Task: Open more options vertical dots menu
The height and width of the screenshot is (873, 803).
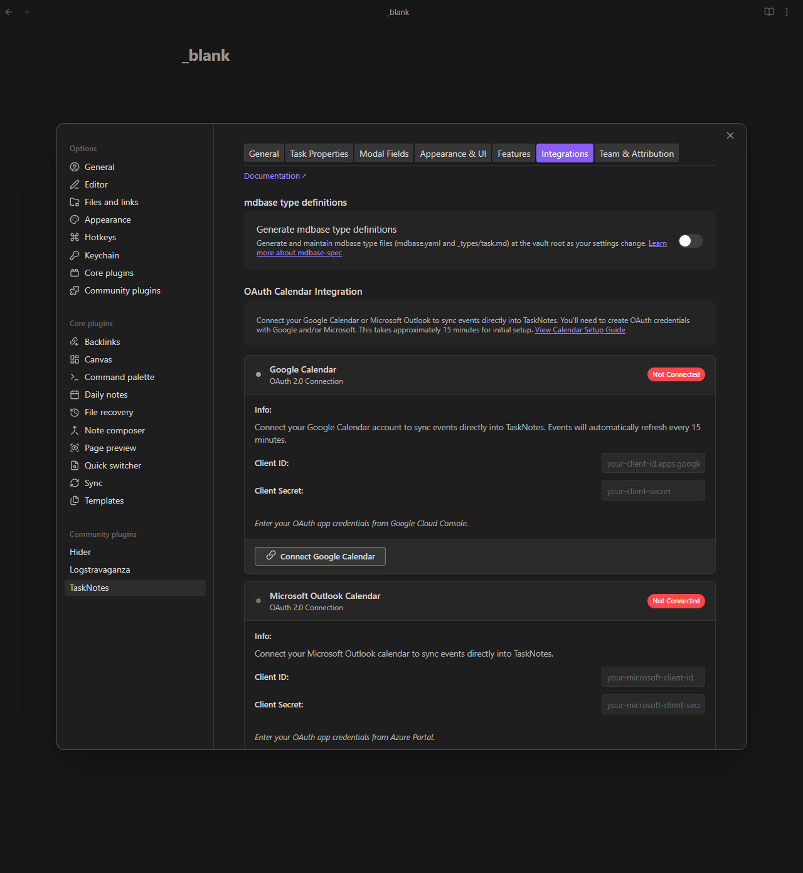Action: (786, 12)
